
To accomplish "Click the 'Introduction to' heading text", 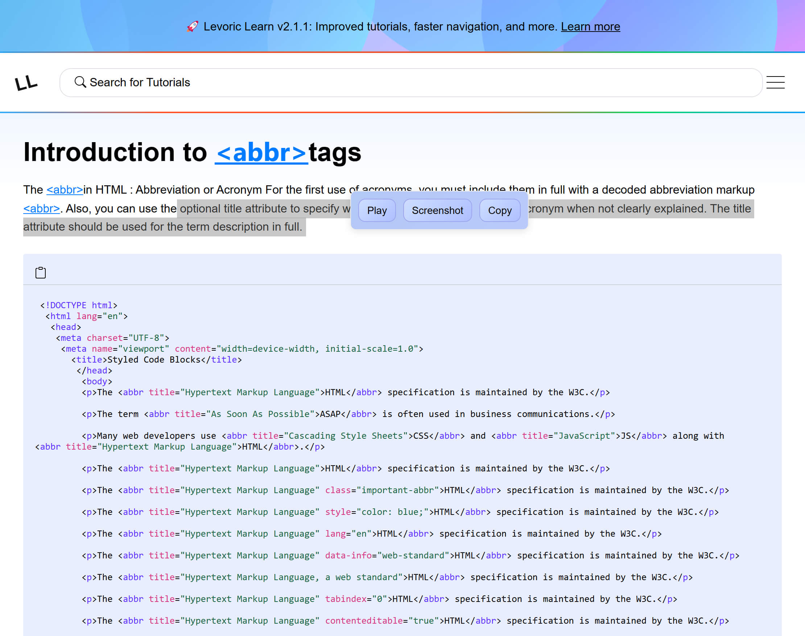I will (115, 152).
